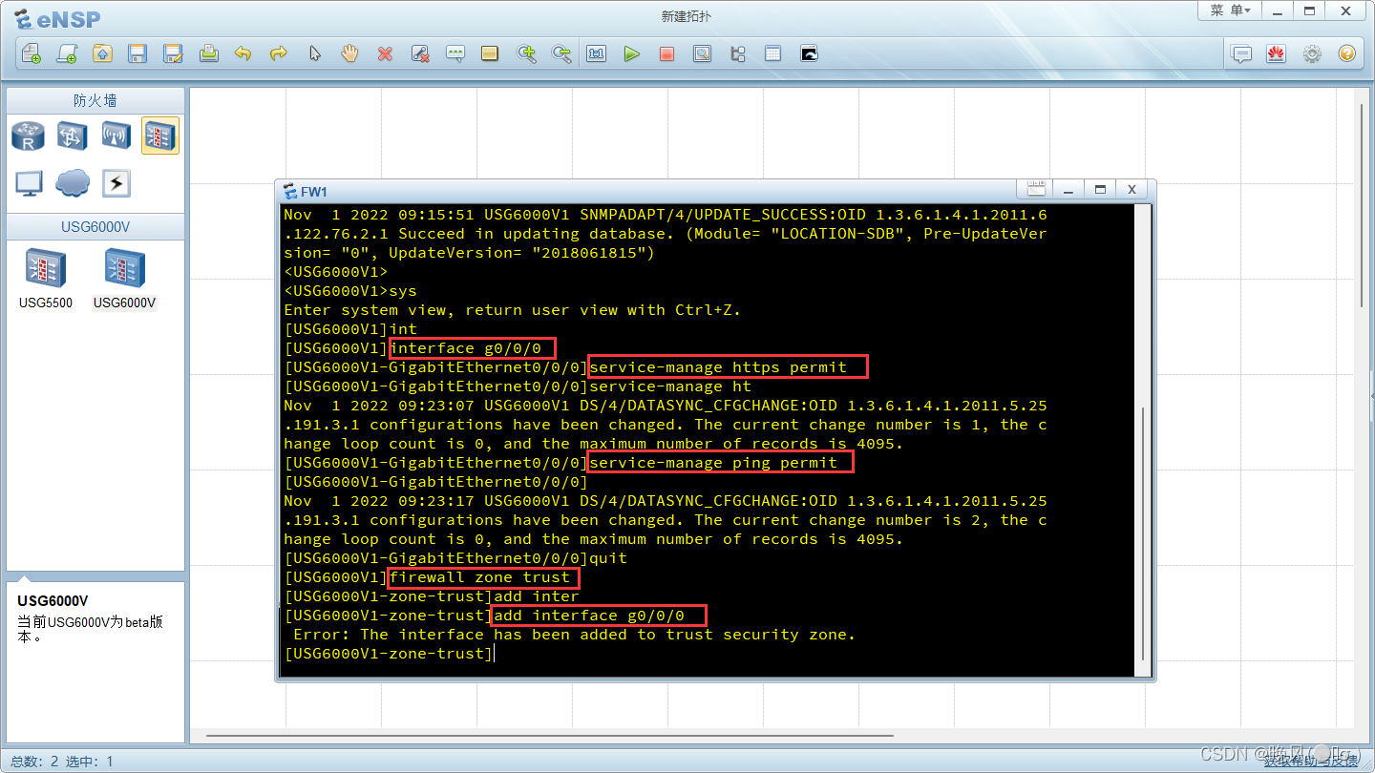1375x773 pixels.
Task: Select the arrow pointer tool
Action: (314, 53)
